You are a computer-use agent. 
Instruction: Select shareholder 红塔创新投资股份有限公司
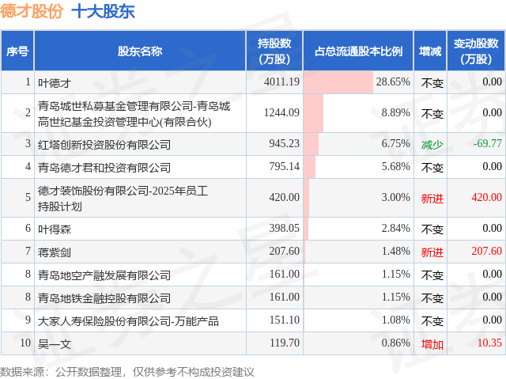(104, 145)
